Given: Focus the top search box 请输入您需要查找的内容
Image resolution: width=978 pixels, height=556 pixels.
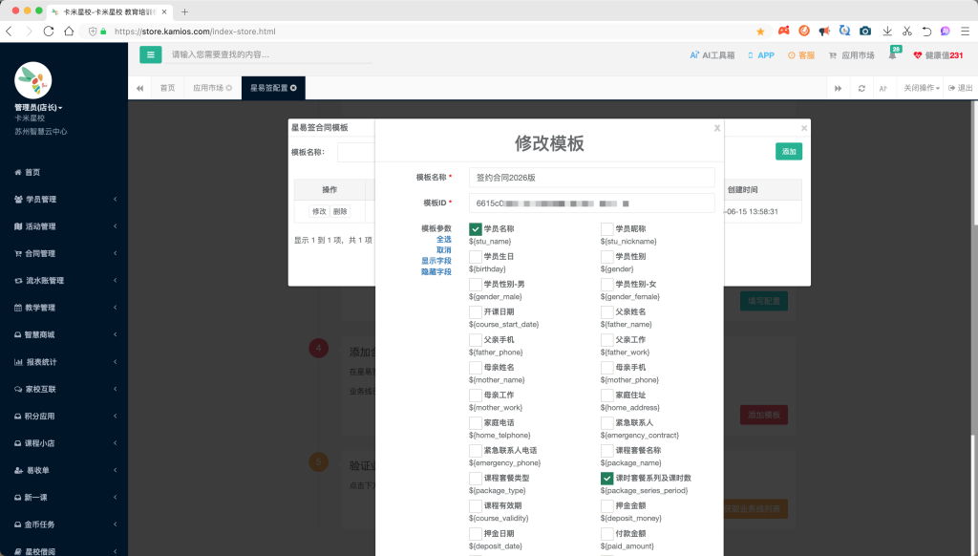Looking at the screenshot, I should pyautogui.click(x=270, y=54).
